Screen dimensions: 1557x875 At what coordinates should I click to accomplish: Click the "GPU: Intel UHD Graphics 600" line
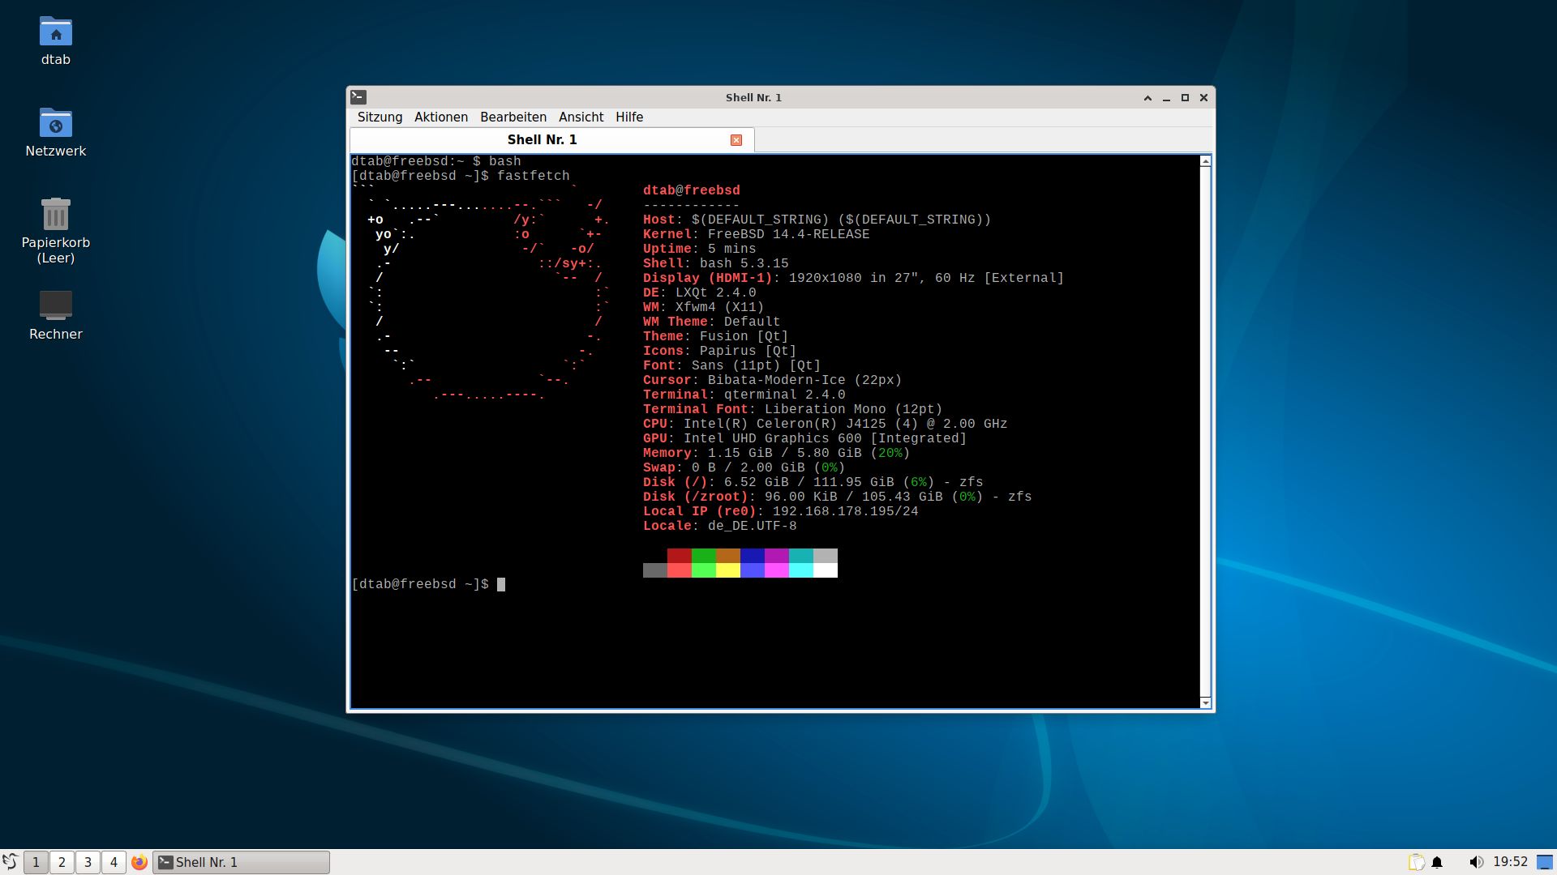click(x=805, y=438)
